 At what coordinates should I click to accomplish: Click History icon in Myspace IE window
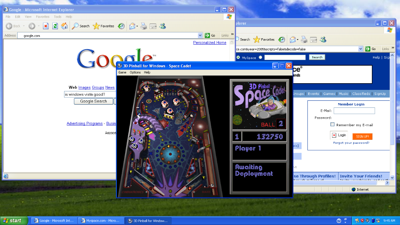(x=282, y=39)
